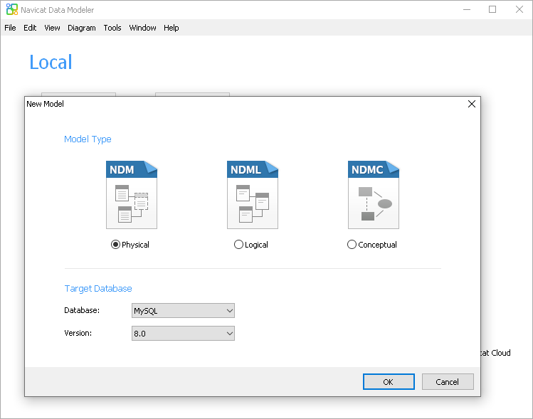Viewport: 533px width, 419px height.
Task: Minimize the Navicat Data Modeler window
Action: 467,9
